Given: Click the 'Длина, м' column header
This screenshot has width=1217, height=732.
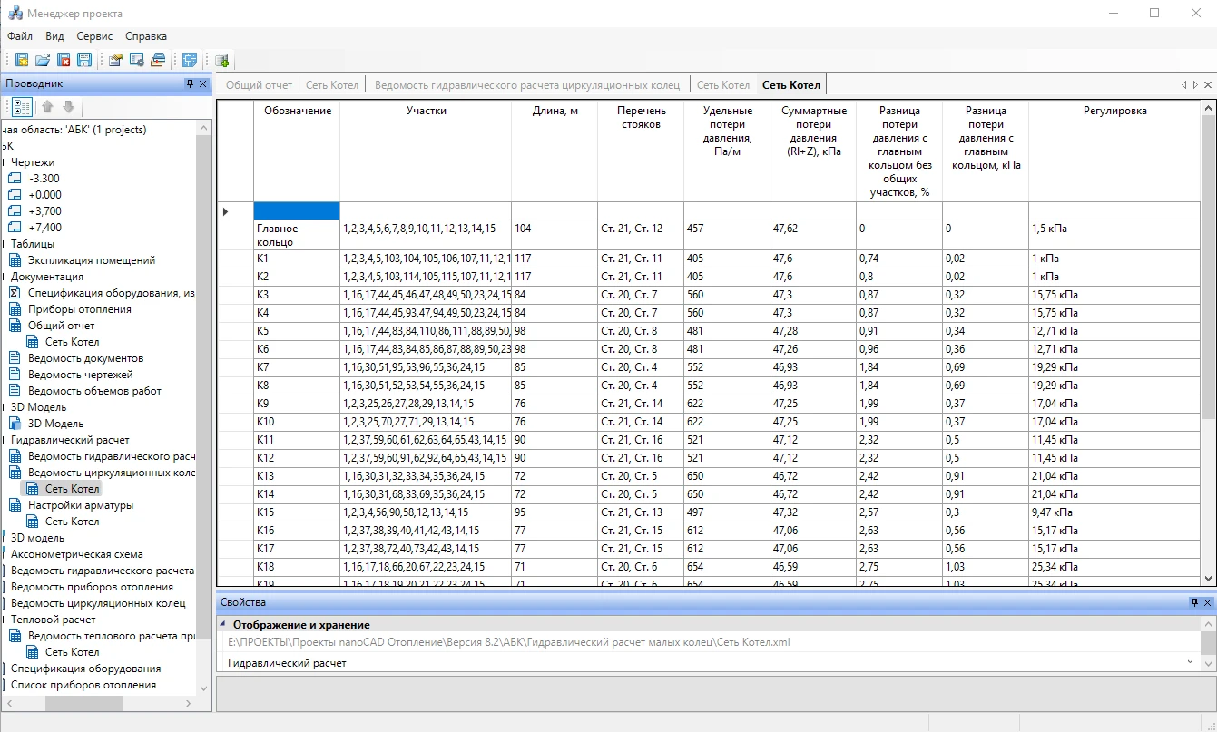Looking at the screenshot, I should click(554, 111).
